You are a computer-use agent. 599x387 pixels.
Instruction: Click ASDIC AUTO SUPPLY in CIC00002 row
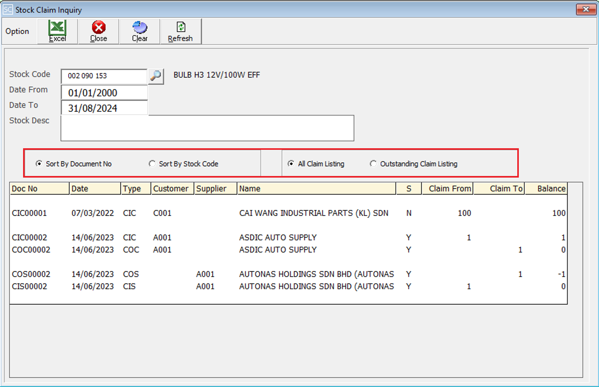278,238
